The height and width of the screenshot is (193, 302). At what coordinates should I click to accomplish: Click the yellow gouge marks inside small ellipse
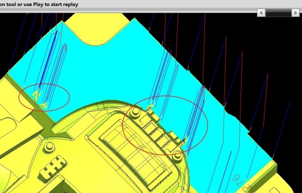[39, 100]
